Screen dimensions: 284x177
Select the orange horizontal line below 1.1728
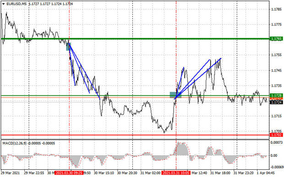[135, 98]
